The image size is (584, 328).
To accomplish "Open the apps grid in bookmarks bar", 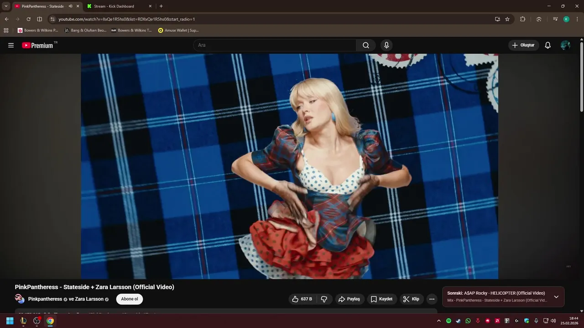I will pos(6,31).
